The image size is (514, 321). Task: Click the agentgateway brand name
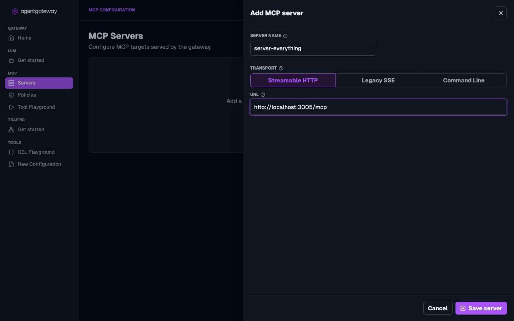pyautogui.click(x=39, y=11)
